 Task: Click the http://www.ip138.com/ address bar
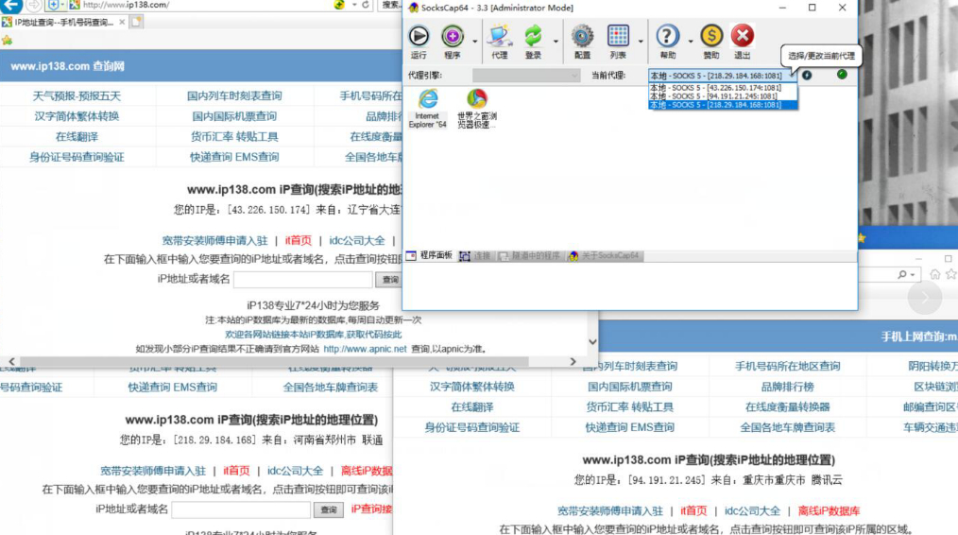[208, 5]
